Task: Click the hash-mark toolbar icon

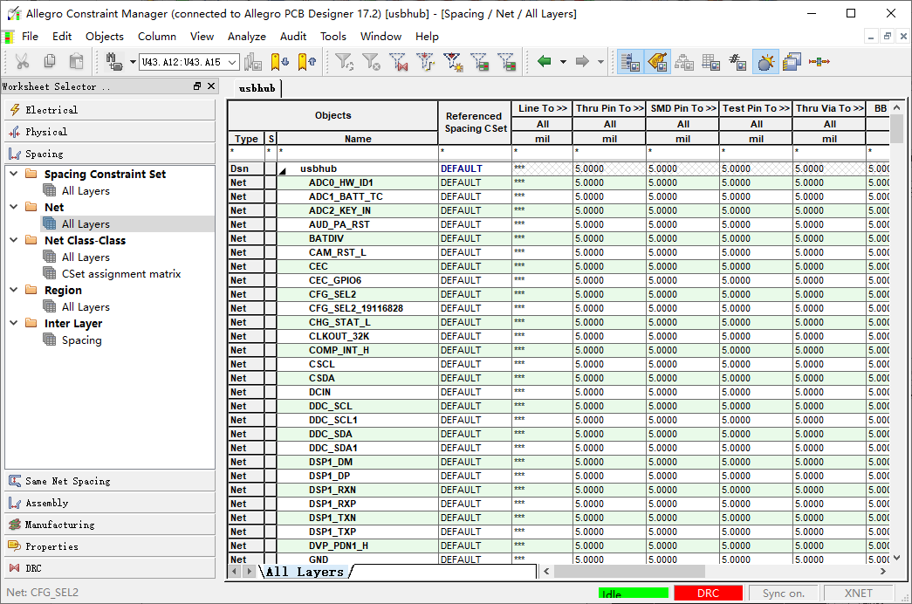Action: click(x=737, y=62)
